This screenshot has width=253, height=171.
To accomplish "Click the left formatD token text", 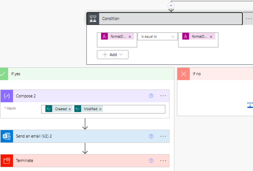I will click(x=118, y=37).
